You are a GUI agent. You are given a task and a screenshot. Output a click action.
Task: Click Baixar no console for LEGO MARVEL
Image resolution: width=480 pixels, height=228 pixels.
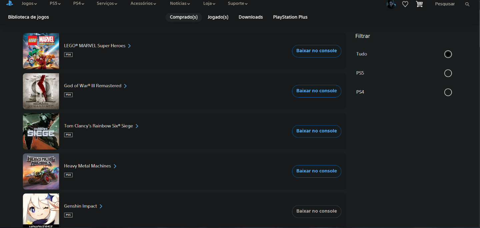(317, 51)
